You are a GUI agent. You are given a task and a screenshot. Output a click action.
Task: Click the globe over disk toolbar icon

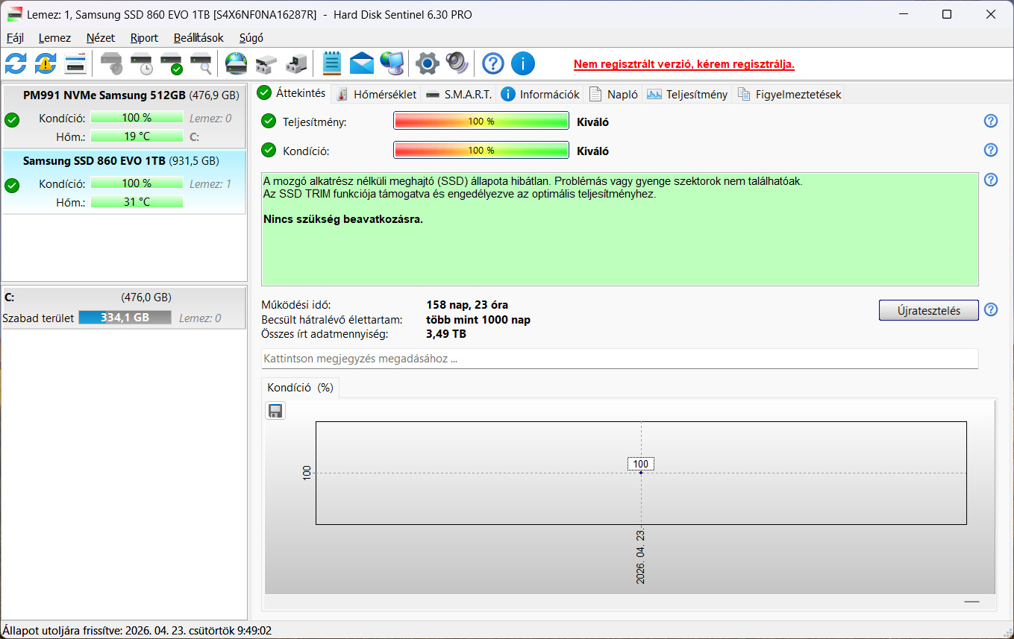[237, 64]
